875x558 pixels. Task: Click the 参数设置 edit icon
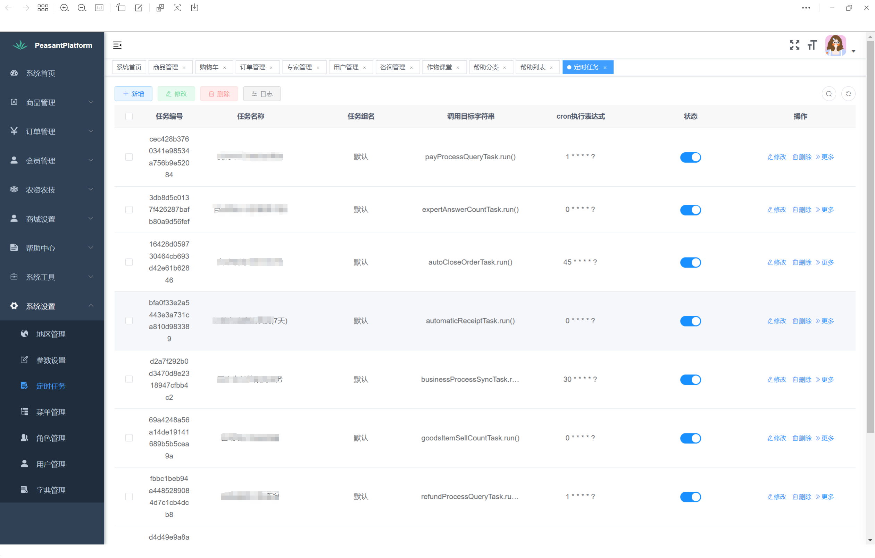24,360
